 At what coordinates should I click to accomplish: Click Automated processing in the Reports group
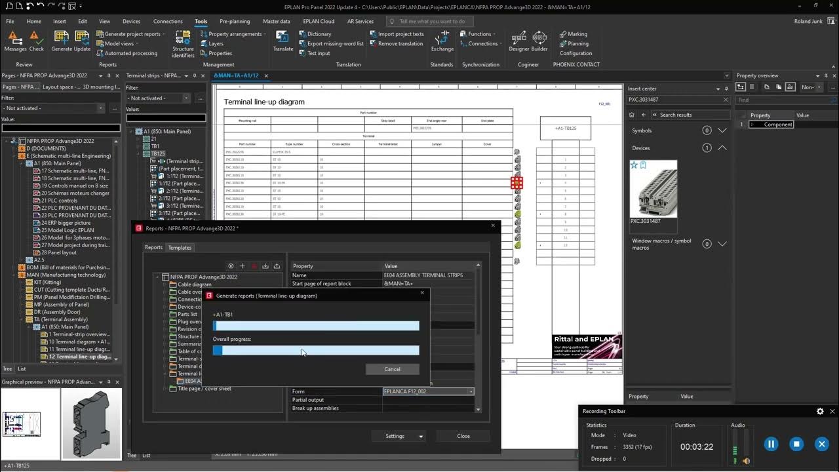[127, 53]
